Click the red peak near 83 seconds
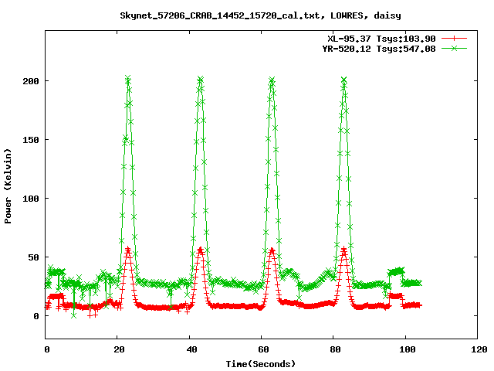Image resolution: width=494 pixels, height=371 pixels. click(x=344, y=250)
